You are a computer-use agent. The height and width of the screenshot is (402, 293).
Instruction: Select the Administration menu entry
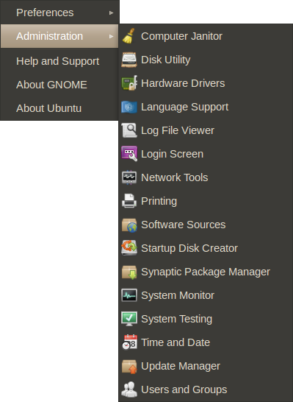point(59,36)
